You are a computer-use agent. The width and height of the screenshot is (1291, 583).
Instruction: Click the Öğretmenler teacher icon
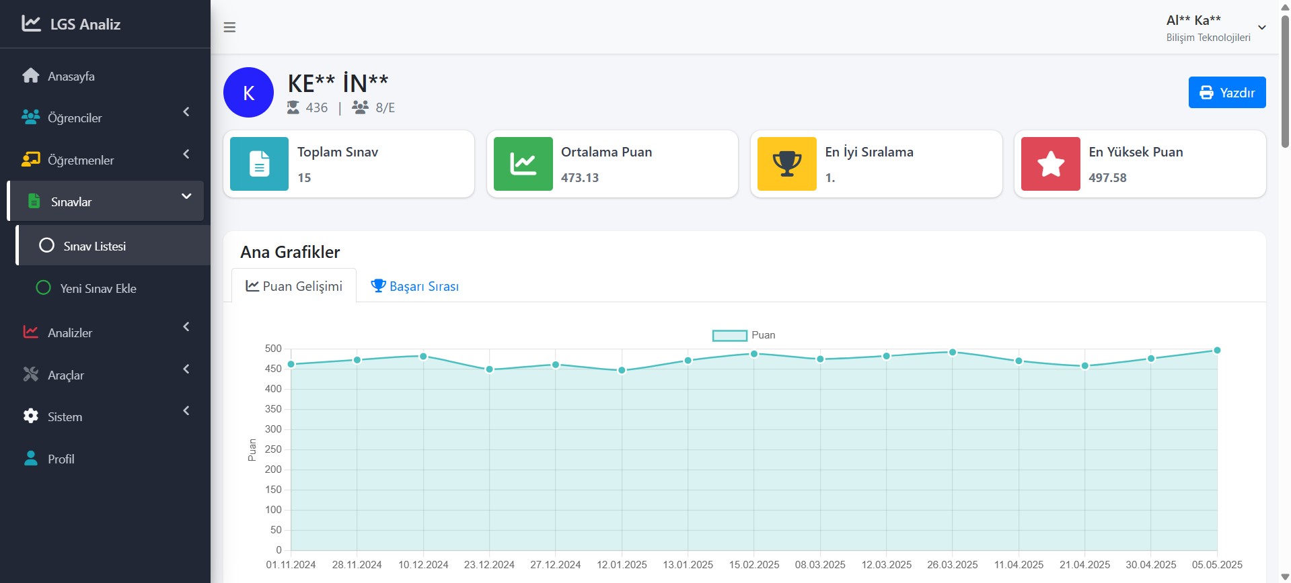(31, 160)
